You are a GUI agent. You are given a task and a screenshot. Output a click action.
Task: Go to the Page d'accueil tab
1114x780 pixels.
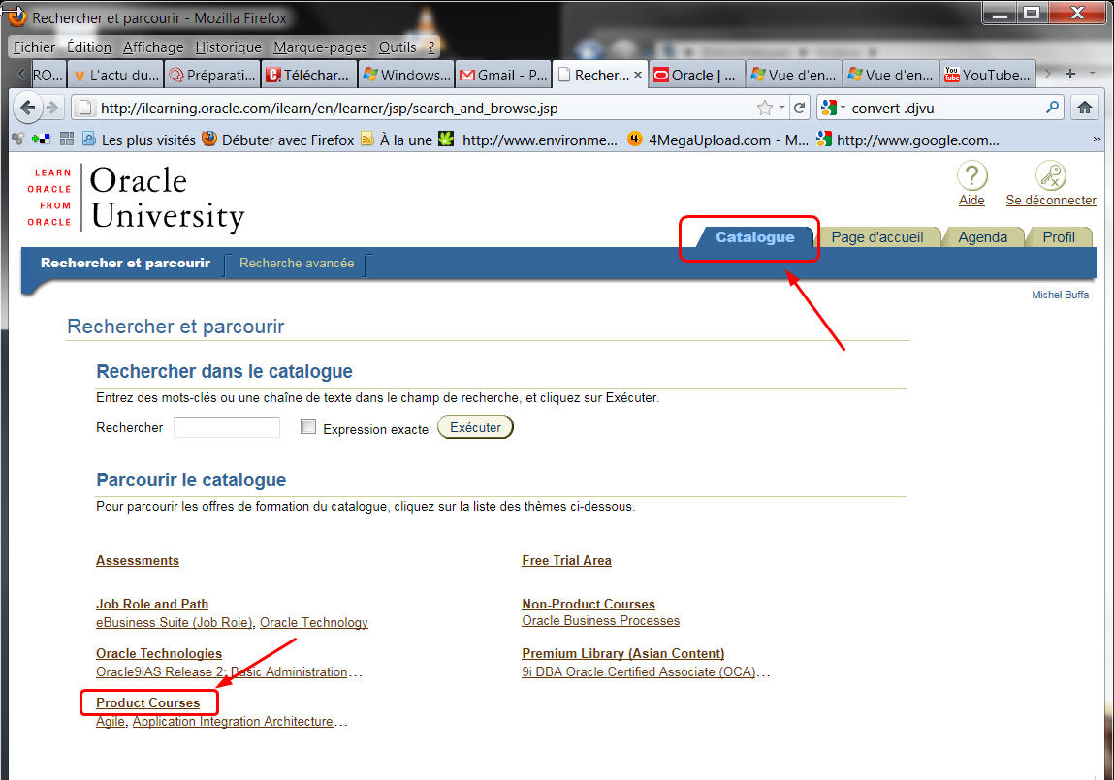tap(877, 237)
